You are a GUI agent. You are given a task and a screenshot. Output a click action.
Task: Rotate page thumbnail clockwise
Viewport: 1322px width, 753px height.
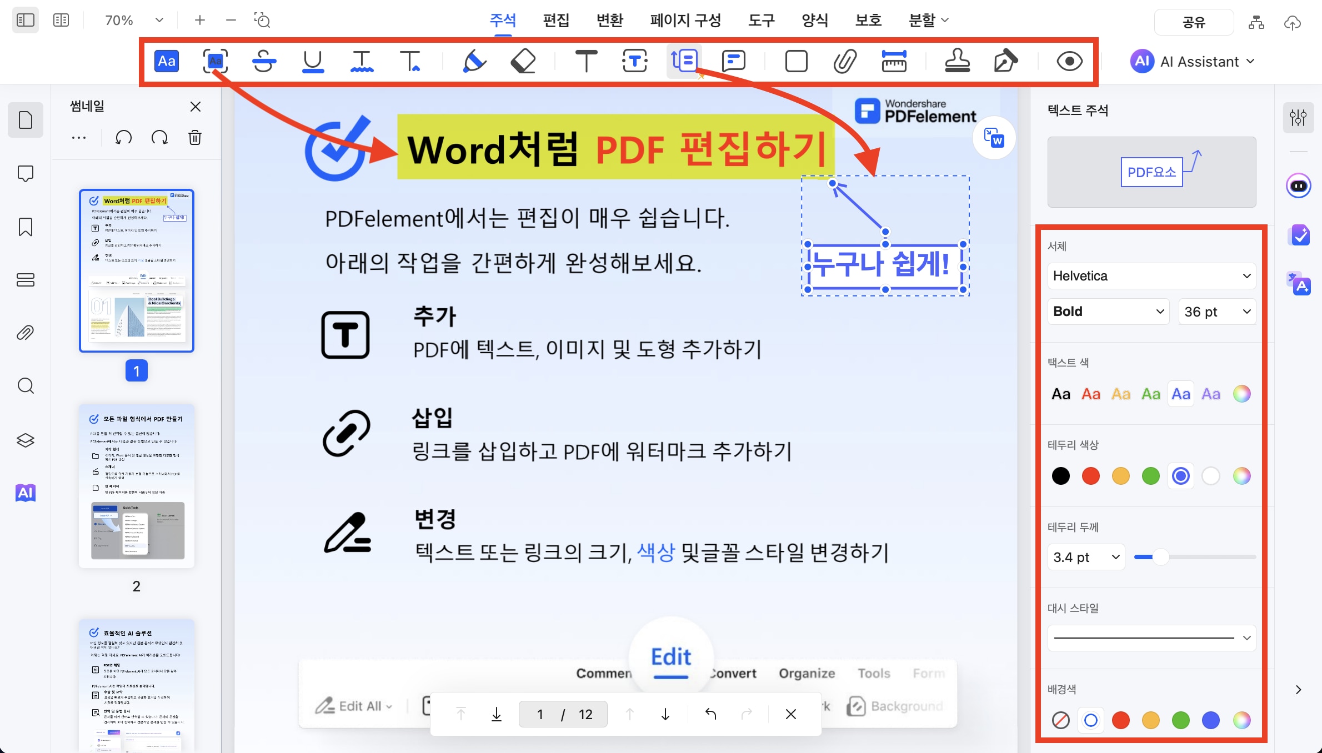coord(159,137)
